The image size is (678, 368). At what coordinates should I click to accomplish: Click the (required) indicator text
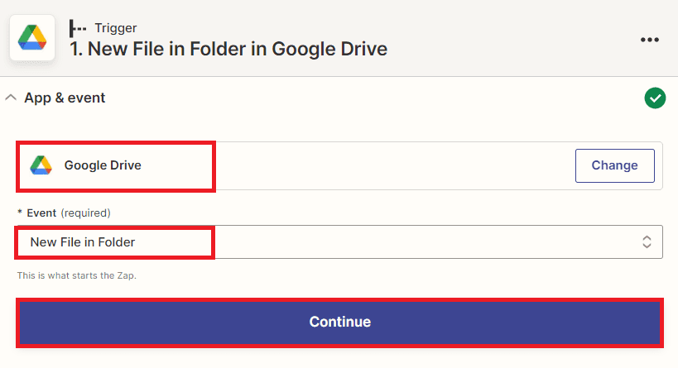[x=85, y=213]
